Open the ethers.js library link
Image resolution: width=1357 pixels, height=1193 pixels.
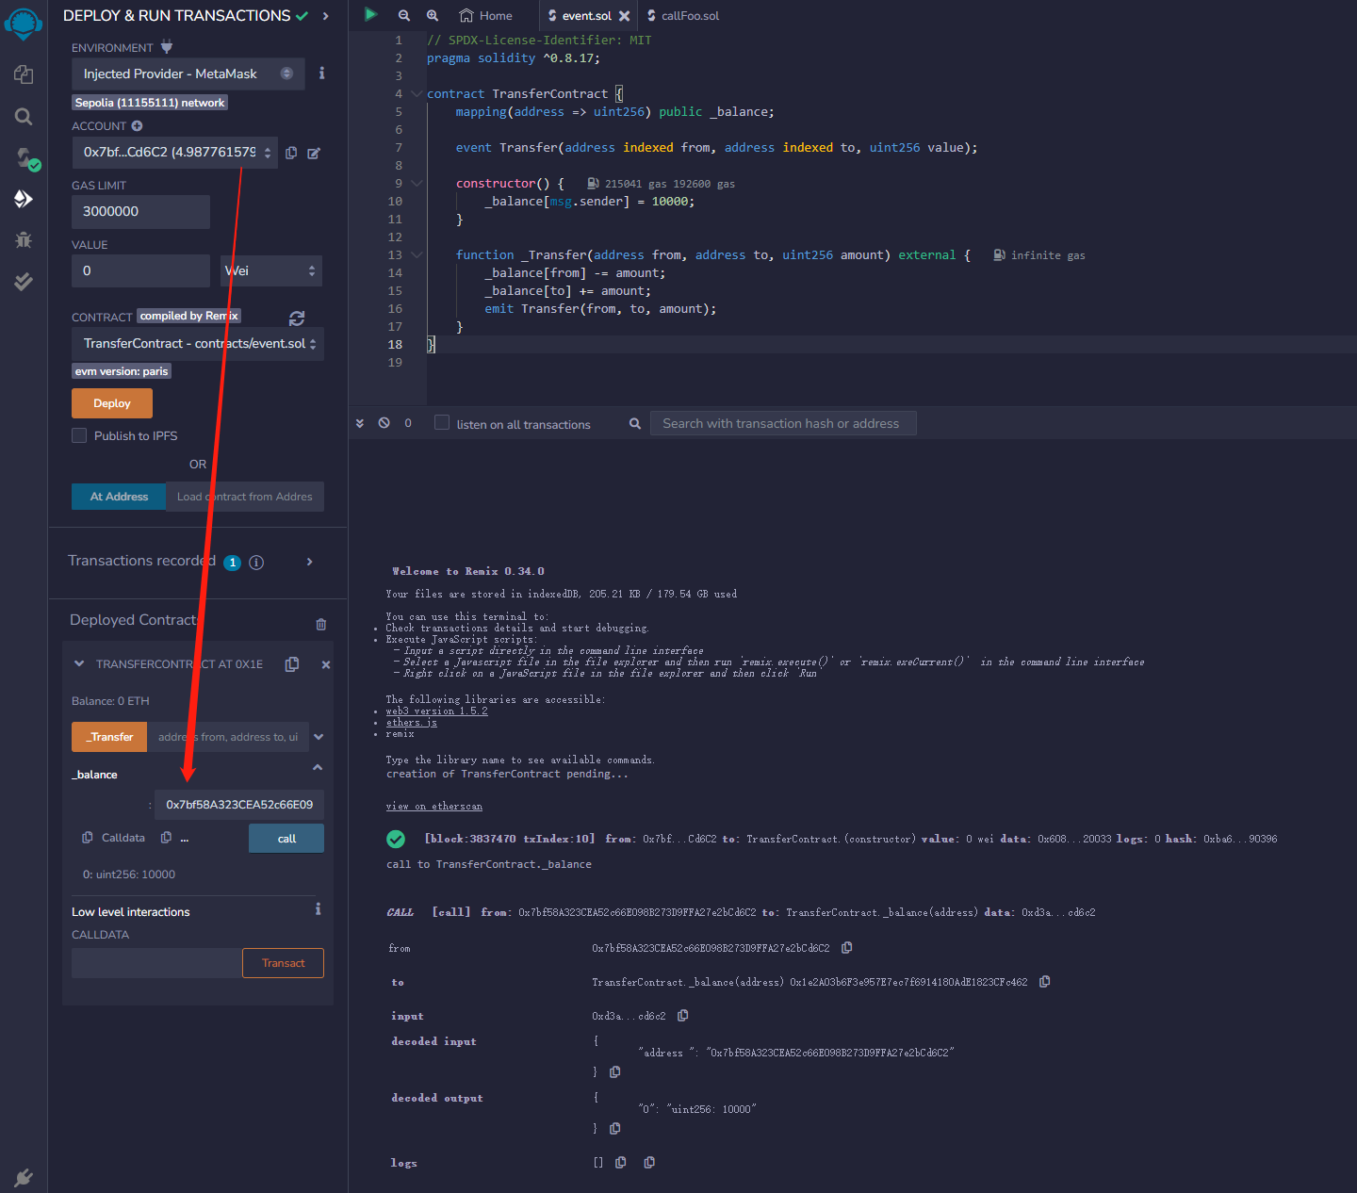[x=412, y=723]
